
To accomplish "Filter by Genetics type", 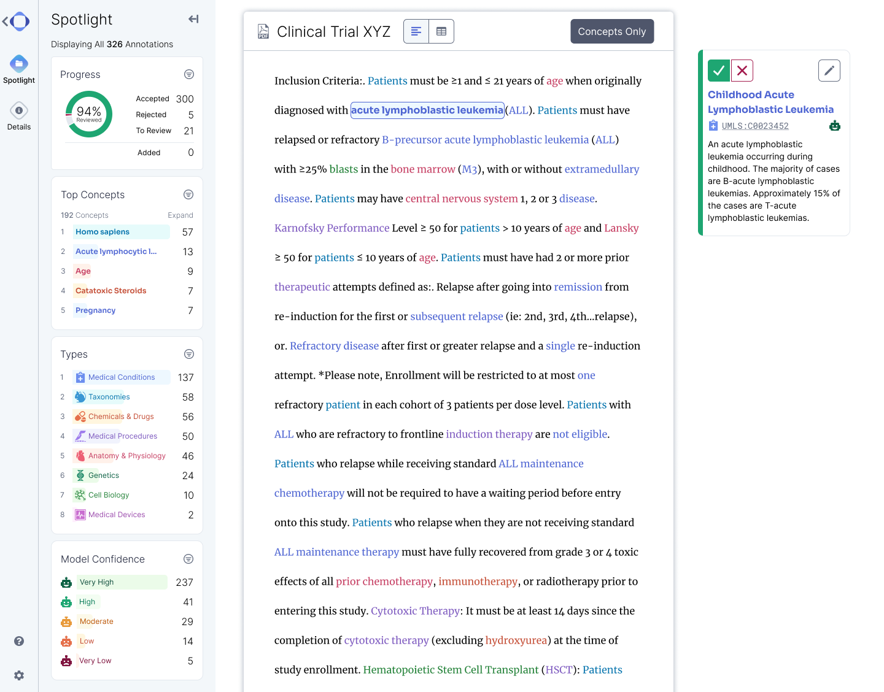I will coord(104,475).
